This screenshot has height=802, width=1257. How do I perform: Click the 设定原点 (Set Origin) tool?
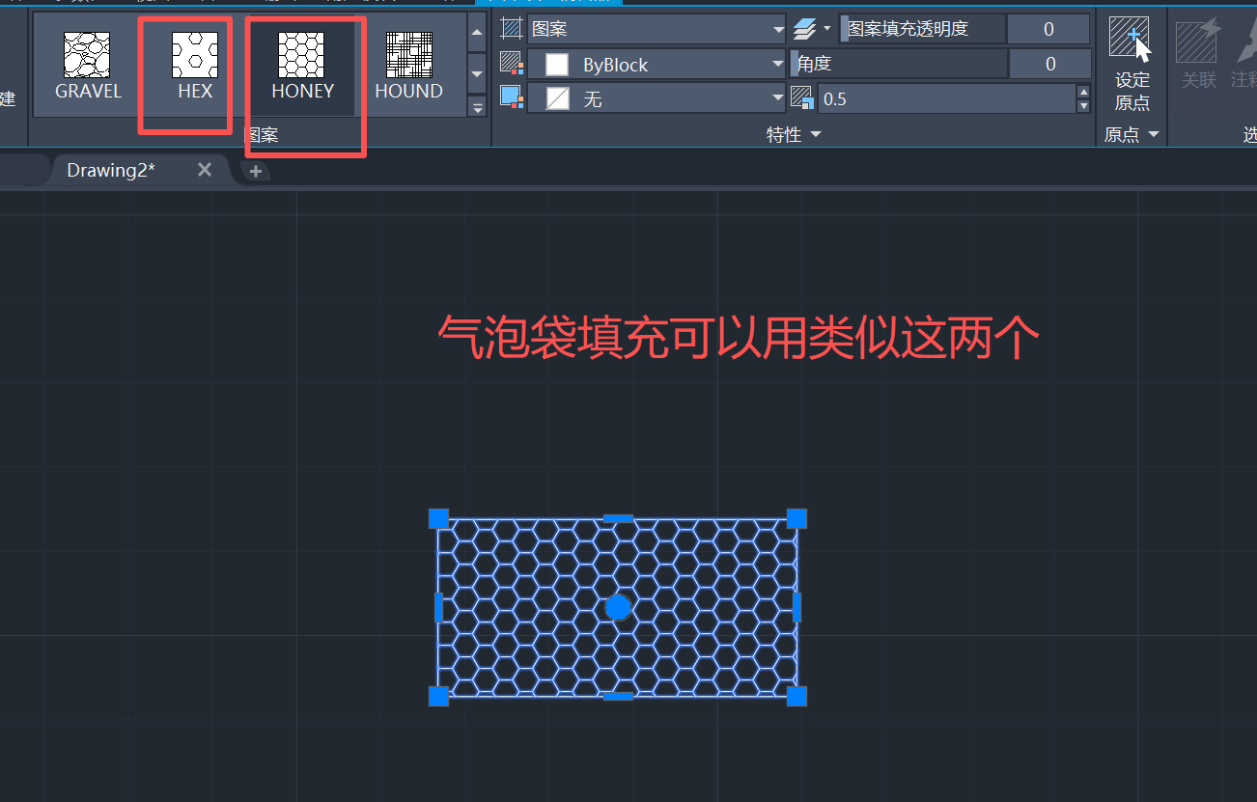click(1130, 53)
